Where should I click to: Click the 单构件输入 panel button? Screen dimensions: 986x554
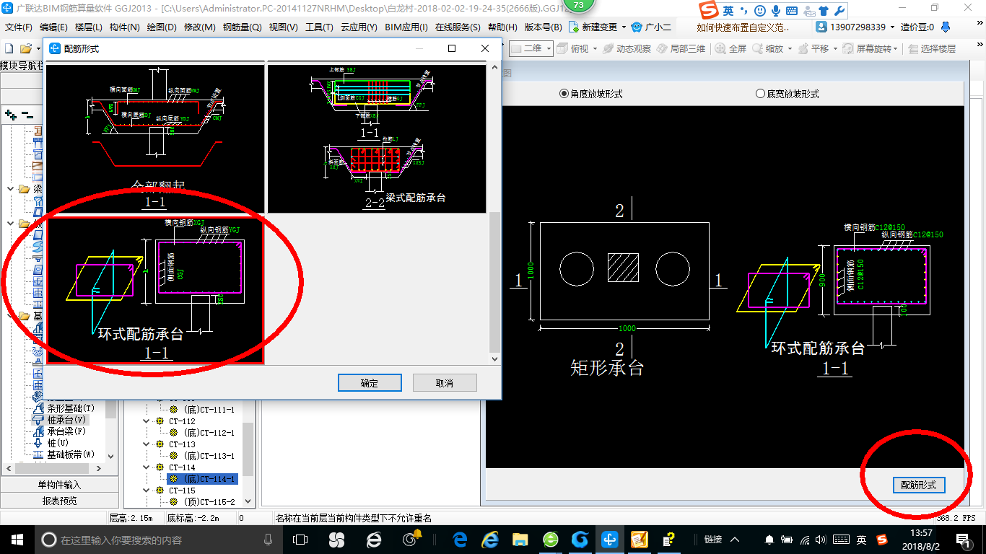coord(59,485)
